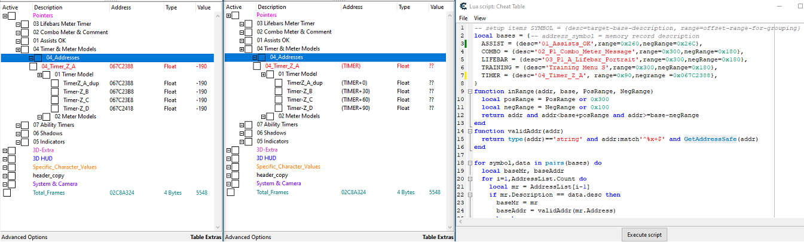Expand 01 Timer Model in right address list
804x242 pixels.
click(264, 74)
